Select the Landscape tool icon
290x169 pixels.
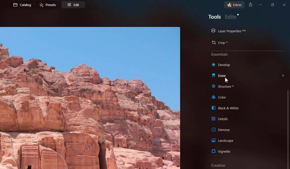click(x=213, y=141)
